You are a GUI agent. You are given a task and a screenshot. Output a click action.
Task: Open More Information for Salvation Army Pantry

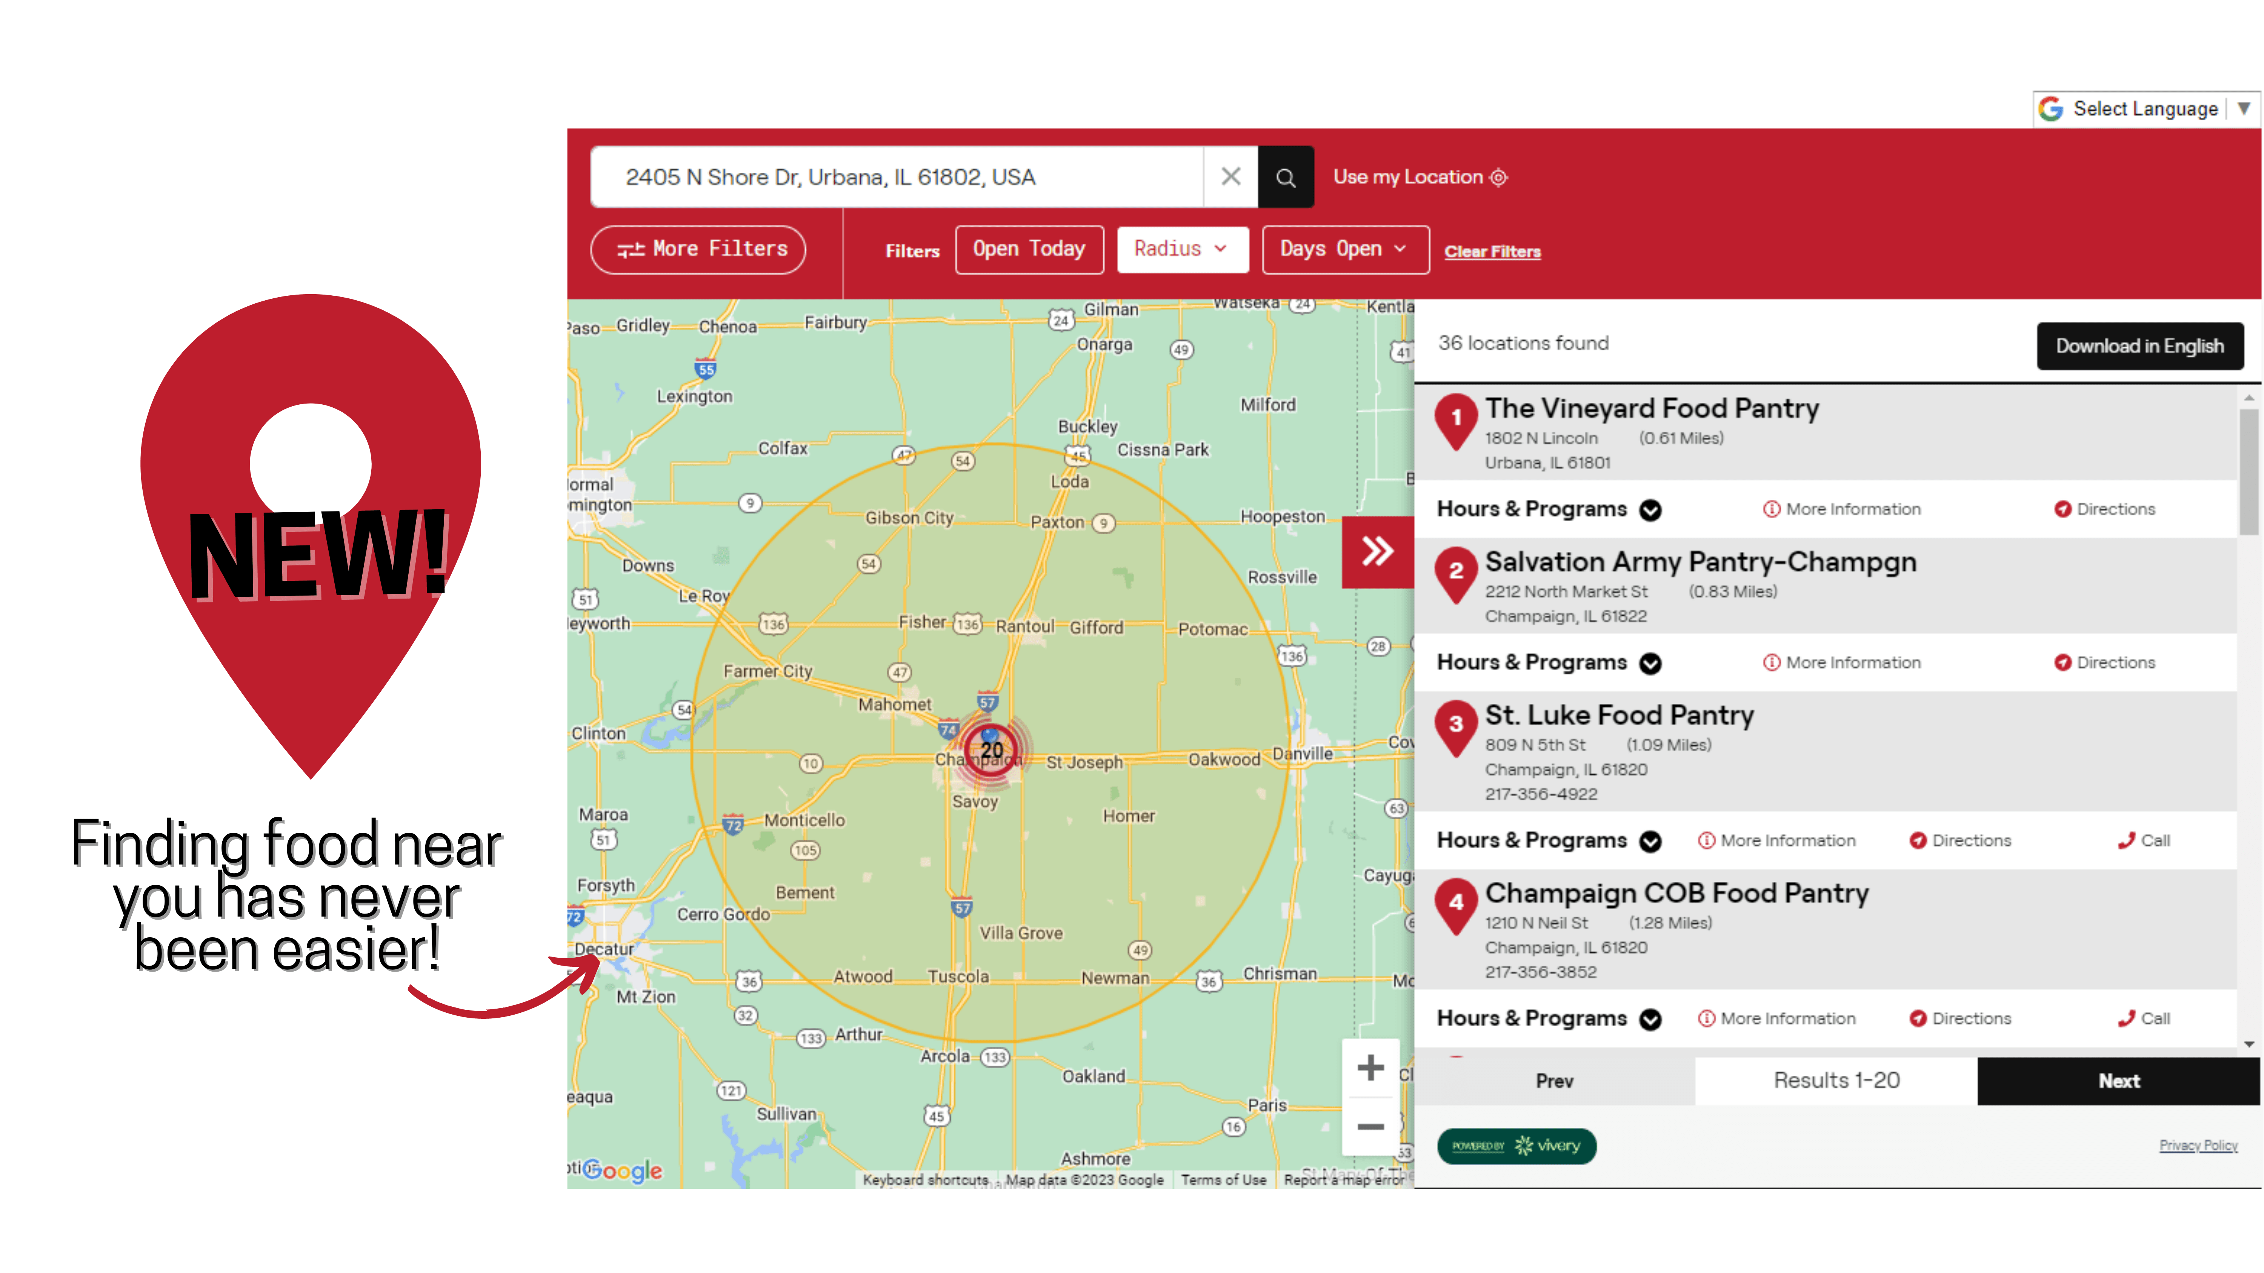(x=1842, y=663)
